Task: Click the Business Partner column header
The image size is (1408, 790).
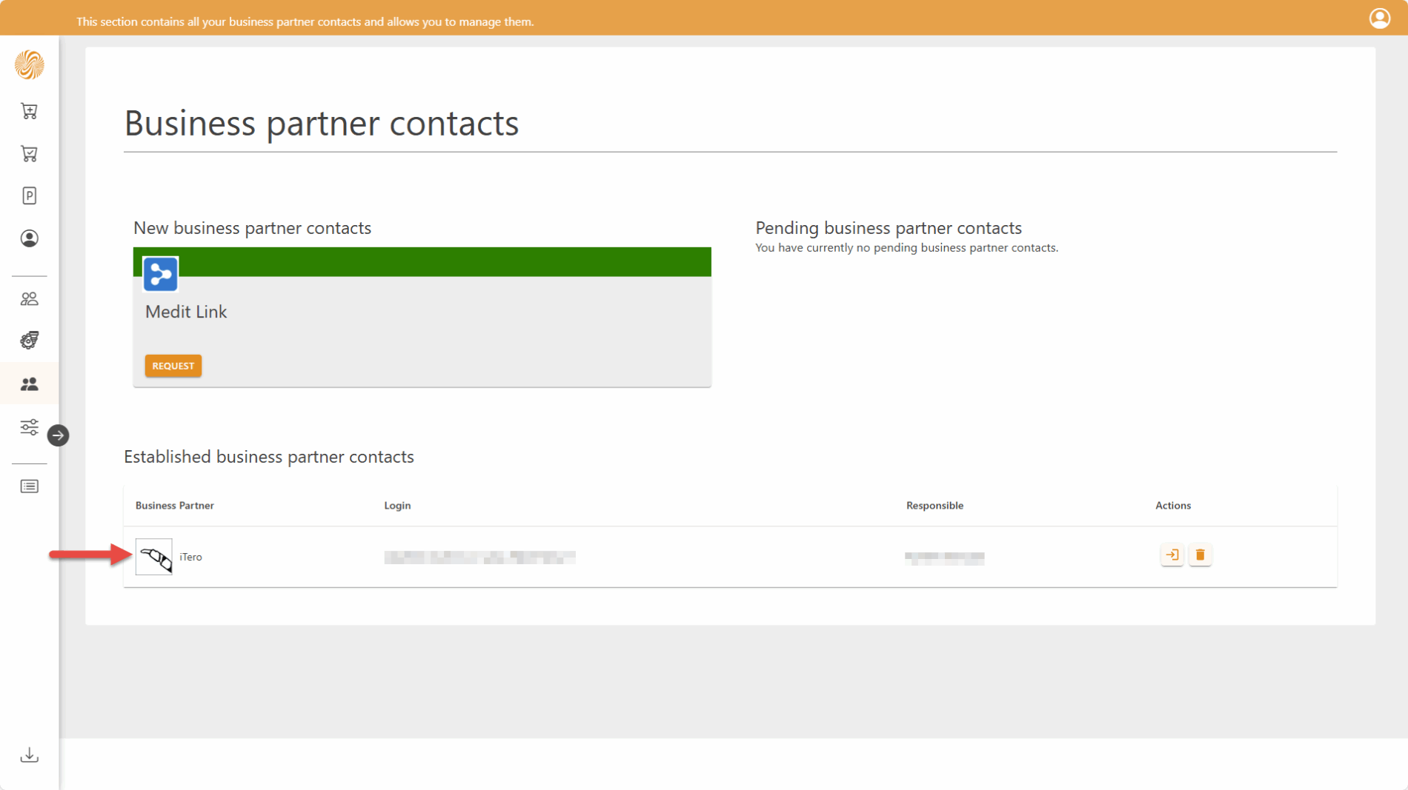Action: coord(175,506)
